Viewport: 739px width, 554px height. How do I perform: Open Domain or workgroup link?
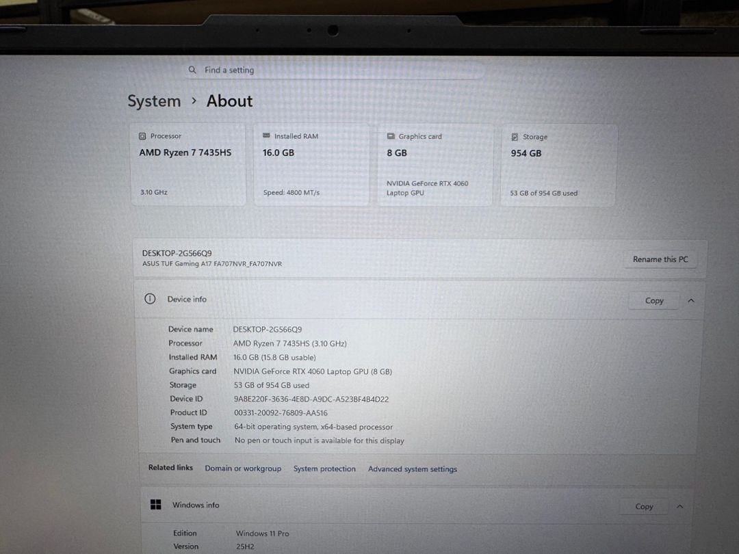pos(243,469)
